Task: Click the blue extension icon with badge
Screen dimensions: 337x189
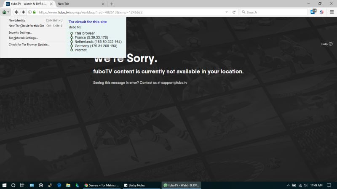Action: click(313, 12)
